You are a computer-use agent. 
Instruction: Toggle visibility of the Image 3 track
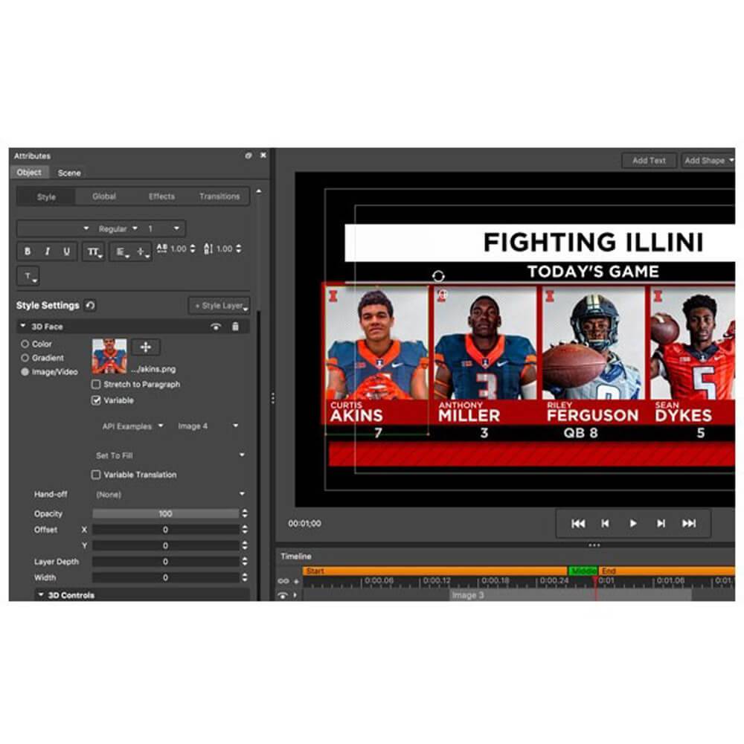tap(283, 595)
